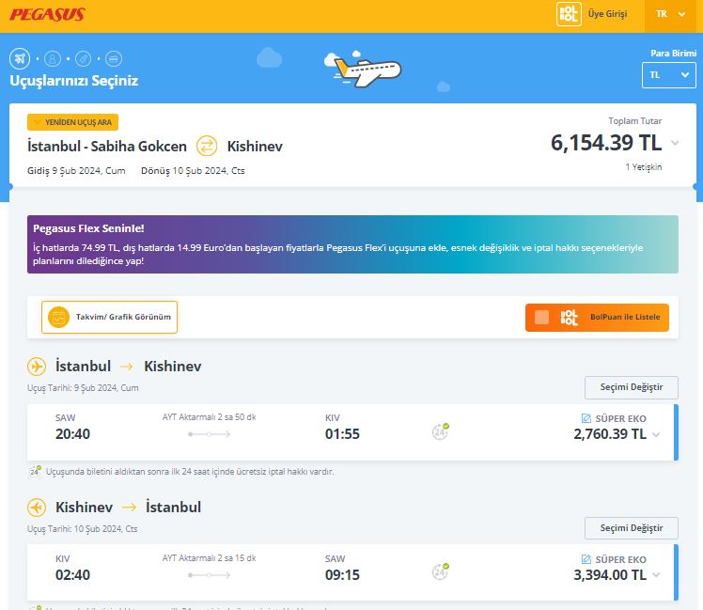This screenshot has width=703, height=610.
Task: Open the BolBol loyalty icon in header
Action: coord(569,14)
